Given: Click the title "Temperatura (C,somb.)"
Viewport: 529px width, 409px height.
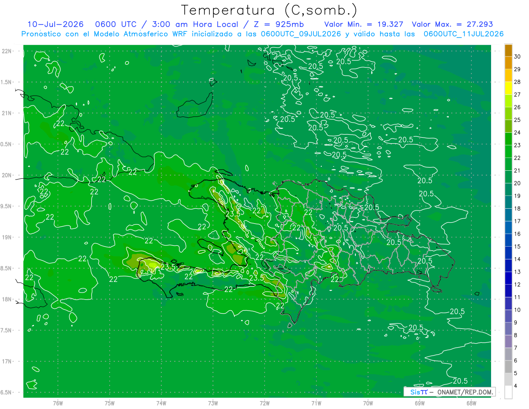Looking at the screenshot, I should coord(269,11).
